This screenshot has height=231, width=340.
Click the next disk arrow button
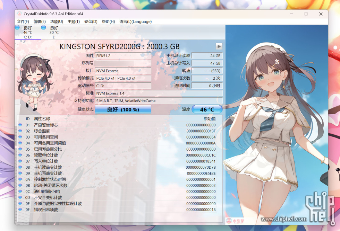pyautogui.click(x=219, y=46)
